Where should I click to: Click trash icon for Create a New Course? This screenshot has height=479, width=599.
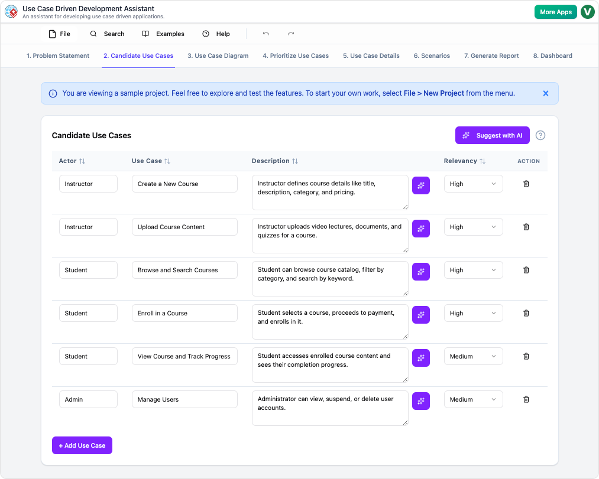coord(526,184)
